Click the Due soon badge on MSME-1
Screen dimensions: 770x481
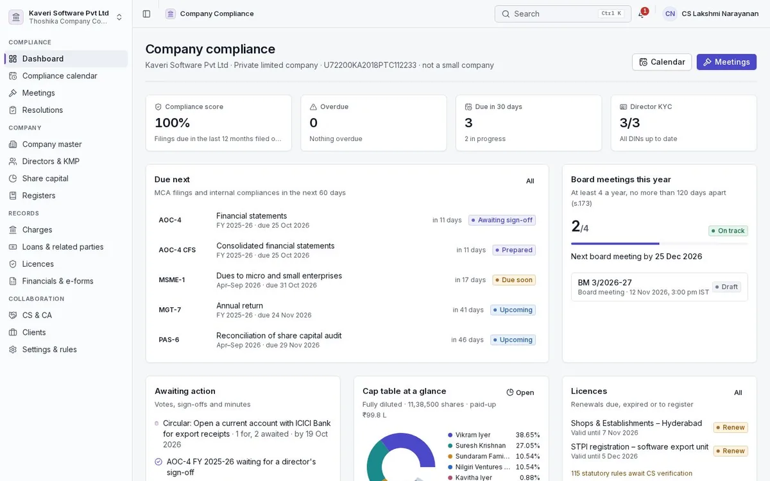coord(514,280)
